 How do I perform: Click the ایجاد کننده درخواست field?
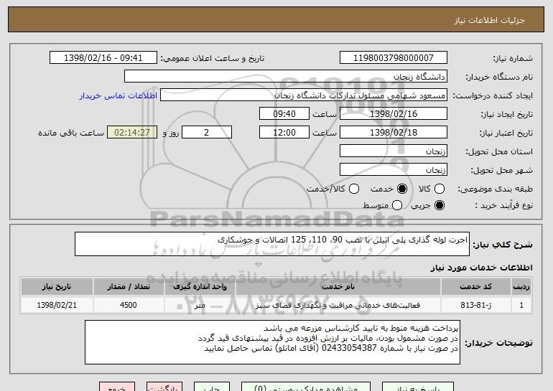click(x=304, y=95)
